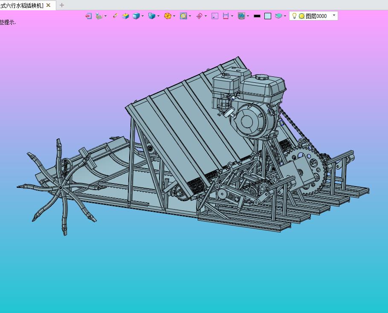Select the orange wireframe sphere icon

pyautogui.click(x=168, y=16)
